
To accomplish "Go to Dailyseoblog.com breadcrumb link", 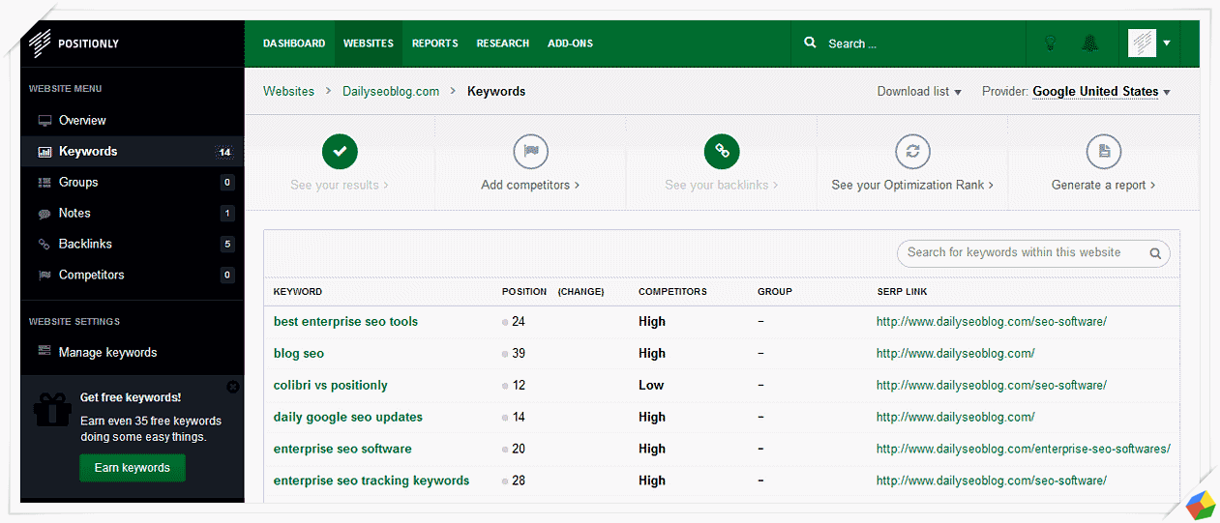I will (391, 91).
